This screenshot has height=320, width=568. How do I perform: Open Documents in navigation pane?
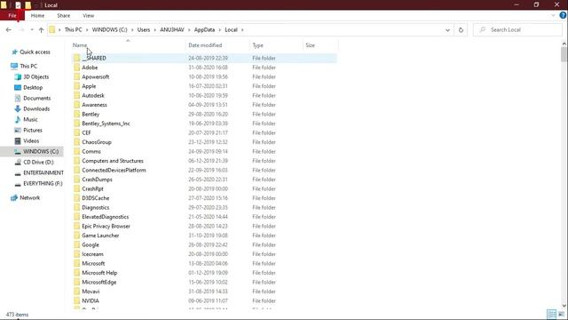[36, 98]
